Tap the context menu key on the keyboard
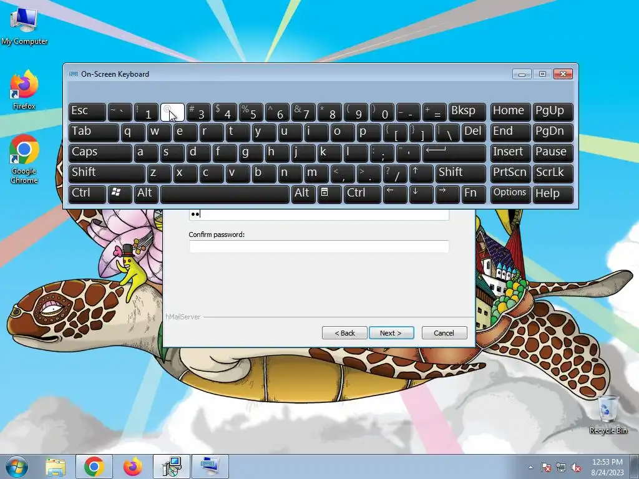The height and width of the screenshot is (479, 639). click(x=329, y=194)
